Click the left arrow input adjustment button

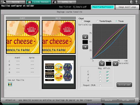pos(102,64)
